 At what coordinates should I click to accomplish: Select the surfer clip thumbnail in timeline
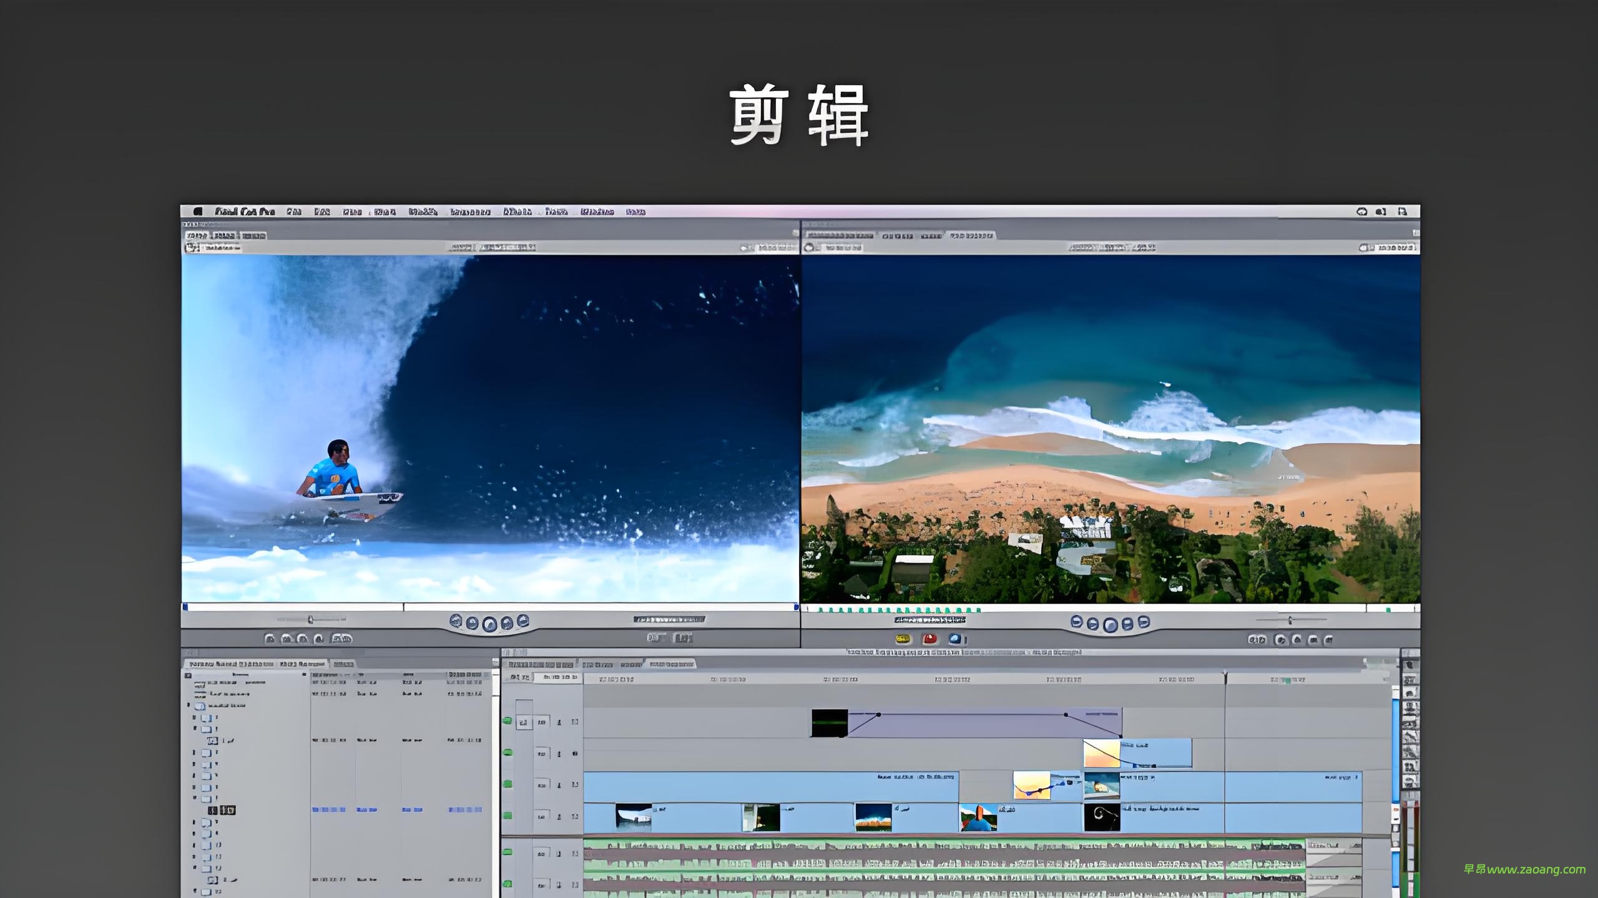[978, 818]
